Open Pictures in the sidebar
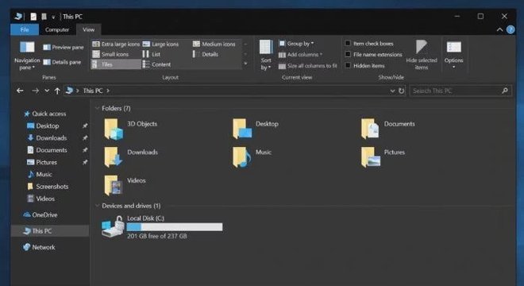The height and width of the screenshot is (286, 524). pos(42,162)
